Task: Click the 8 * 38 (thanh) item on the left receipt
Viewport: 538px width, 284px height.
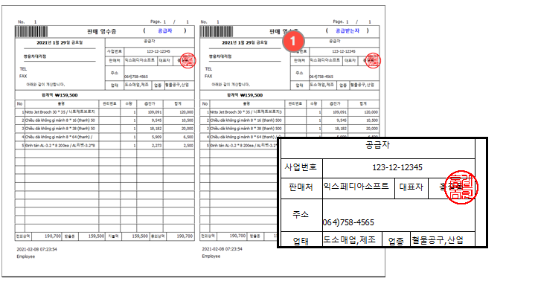Action: tap(60, 129)
